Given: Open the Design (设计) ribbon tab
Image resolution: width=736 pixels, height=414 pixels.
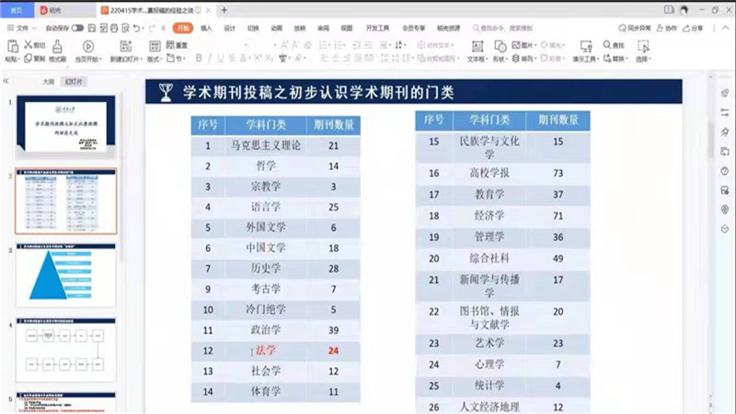Looking at the screenshot, I should click(229, 29).
